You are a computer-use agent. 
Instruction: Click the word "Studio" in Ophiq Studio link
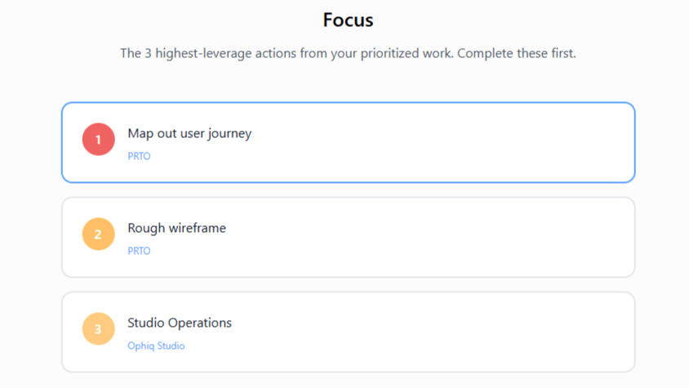point(171,346)
